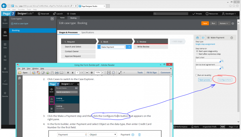Select Start after a previous step radio
The height and width of the screenshot is (137, 241).
click(x=197, y=54)
